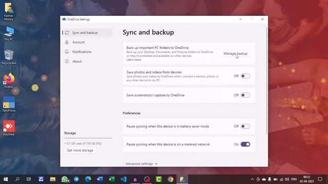Click the volume tray icon
The height and width of the screenshot is (184, 328).
coord(287,179)
